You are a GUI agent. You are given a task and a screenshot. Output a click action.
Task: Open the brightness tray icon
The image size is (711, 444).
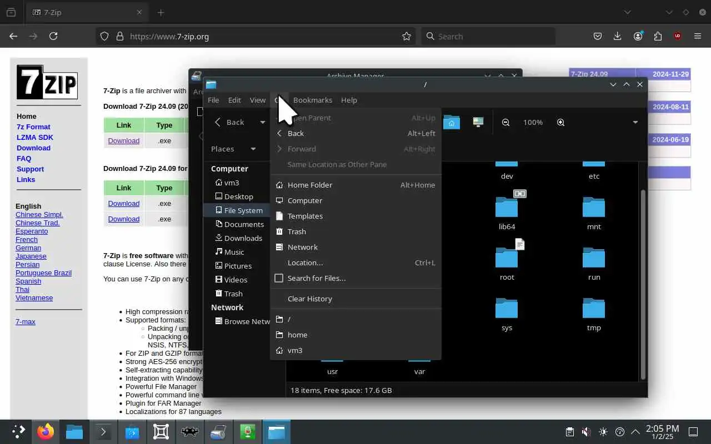pyautogui.click(x=603, y=432)
